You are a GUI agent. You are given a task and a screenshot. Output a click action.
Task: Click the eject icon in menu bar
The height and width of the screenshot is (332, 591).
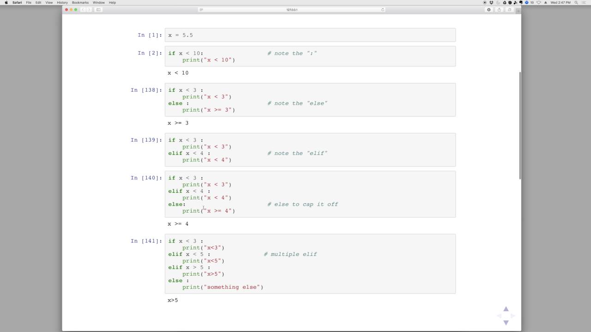coord(545,2)
